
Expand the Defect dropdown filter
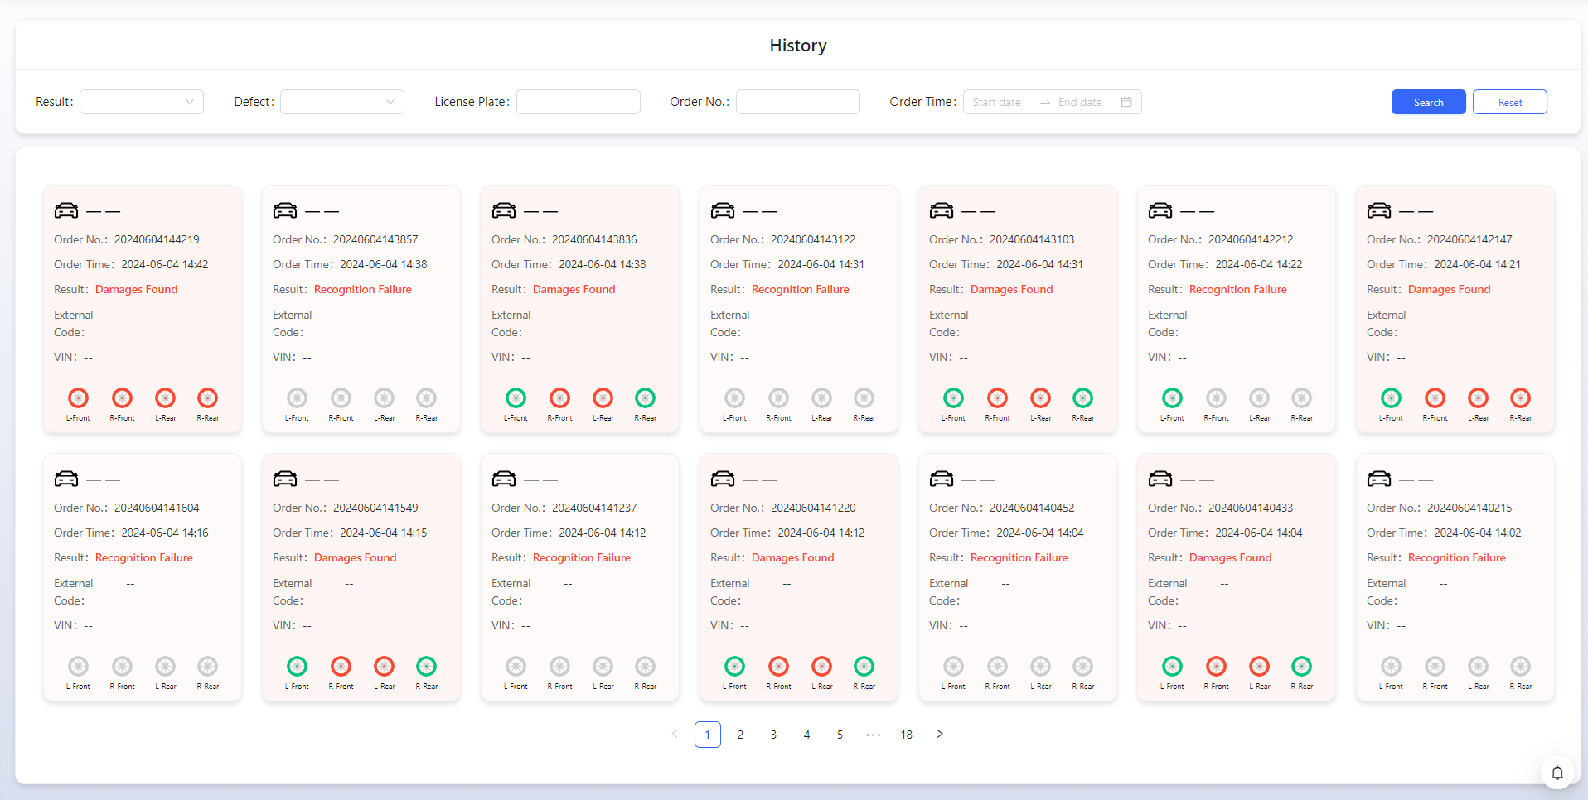coord(342,102)
